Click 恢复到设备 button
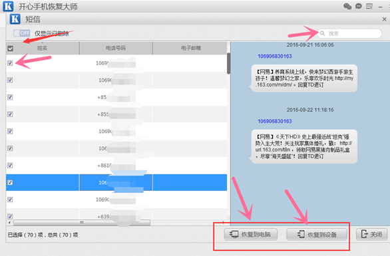Image resolution: width=390 pixels, height=256 pixels. tap(317, 234)
